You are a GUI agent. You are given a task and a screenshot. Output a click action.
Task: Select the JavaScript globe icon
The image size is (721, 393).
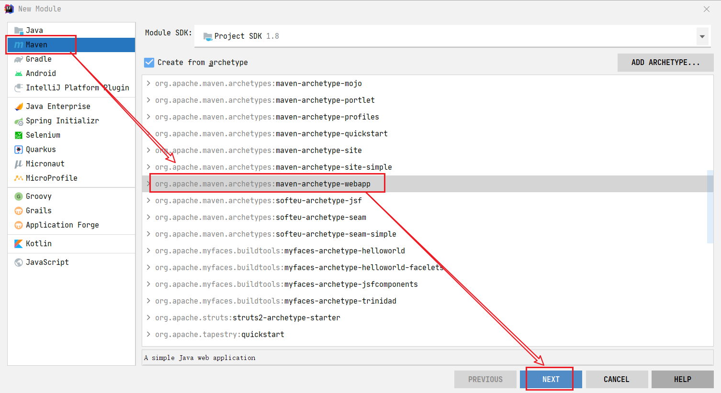click(x=19, y=262)
